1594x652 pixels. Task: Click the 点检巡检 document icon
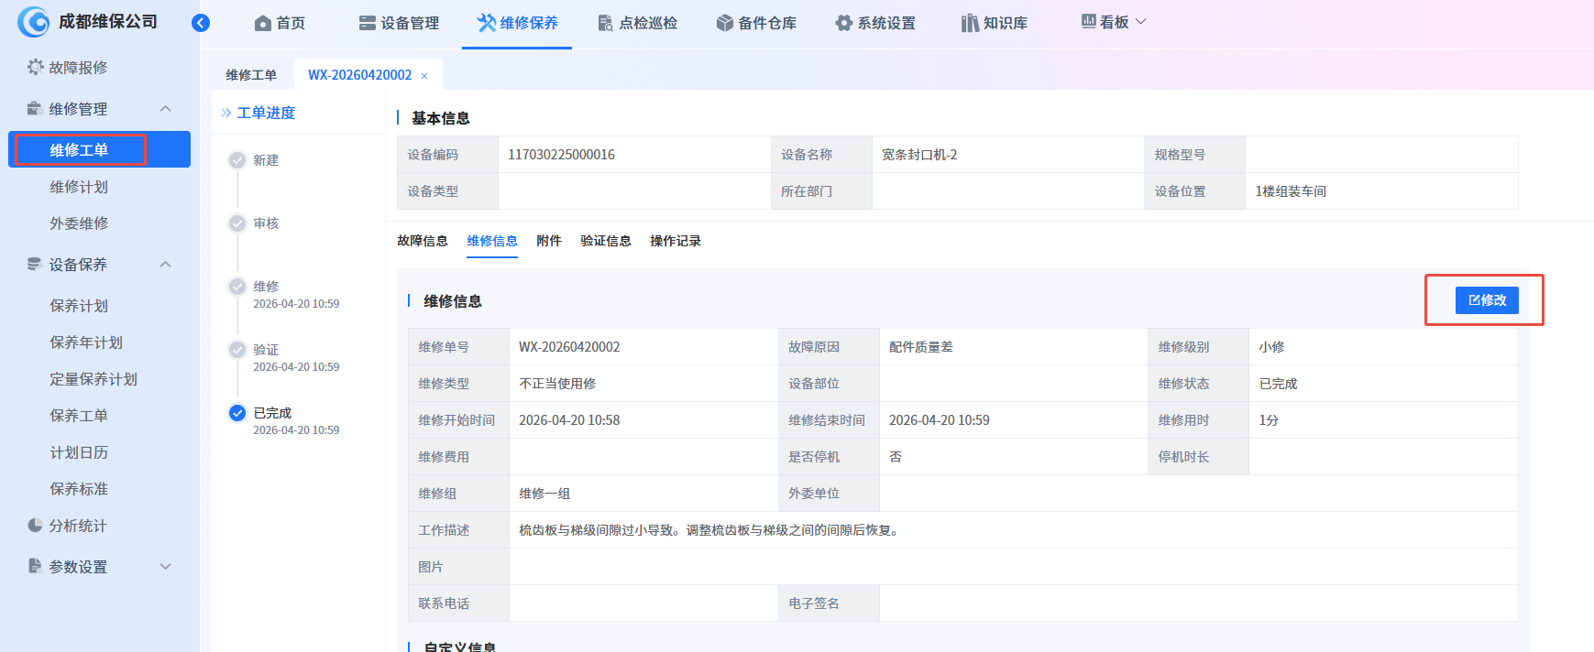[605, 23]
